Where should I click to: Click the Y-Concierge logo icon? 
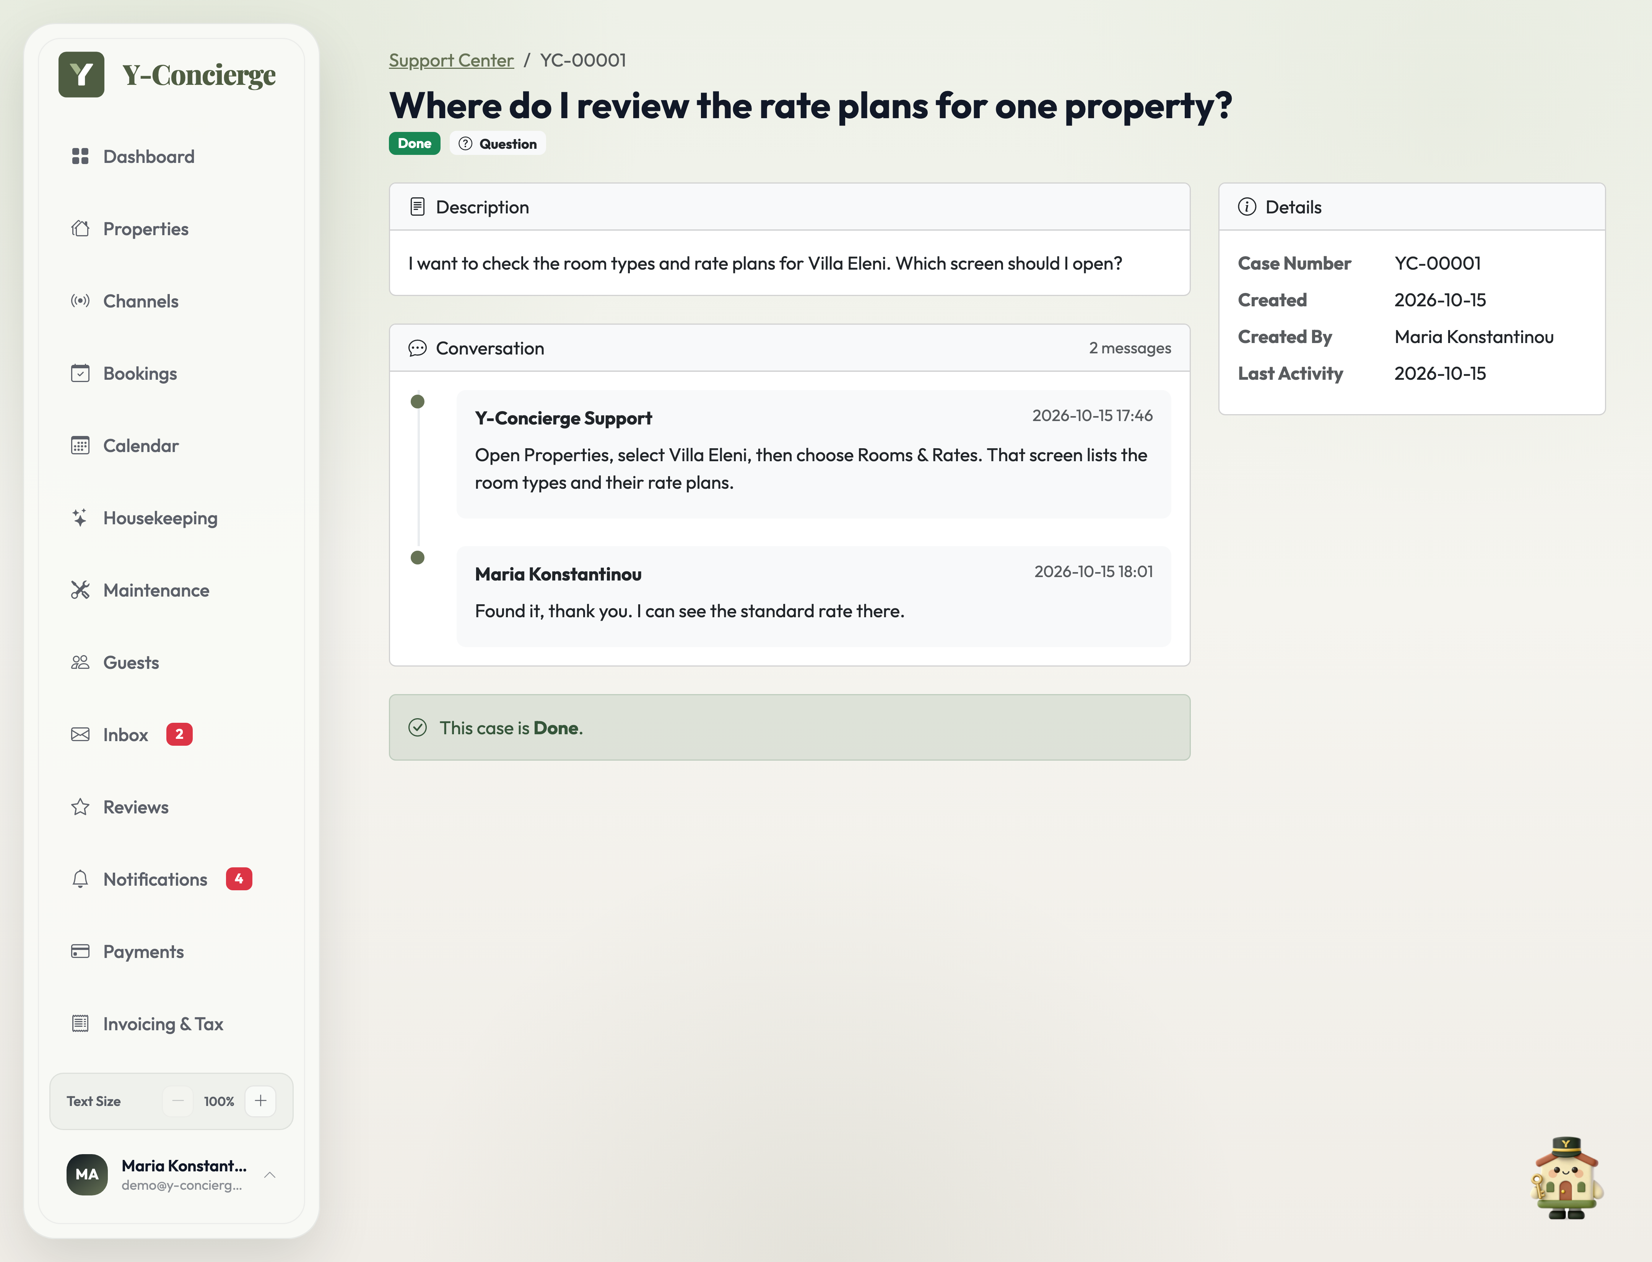coord(81,74)
